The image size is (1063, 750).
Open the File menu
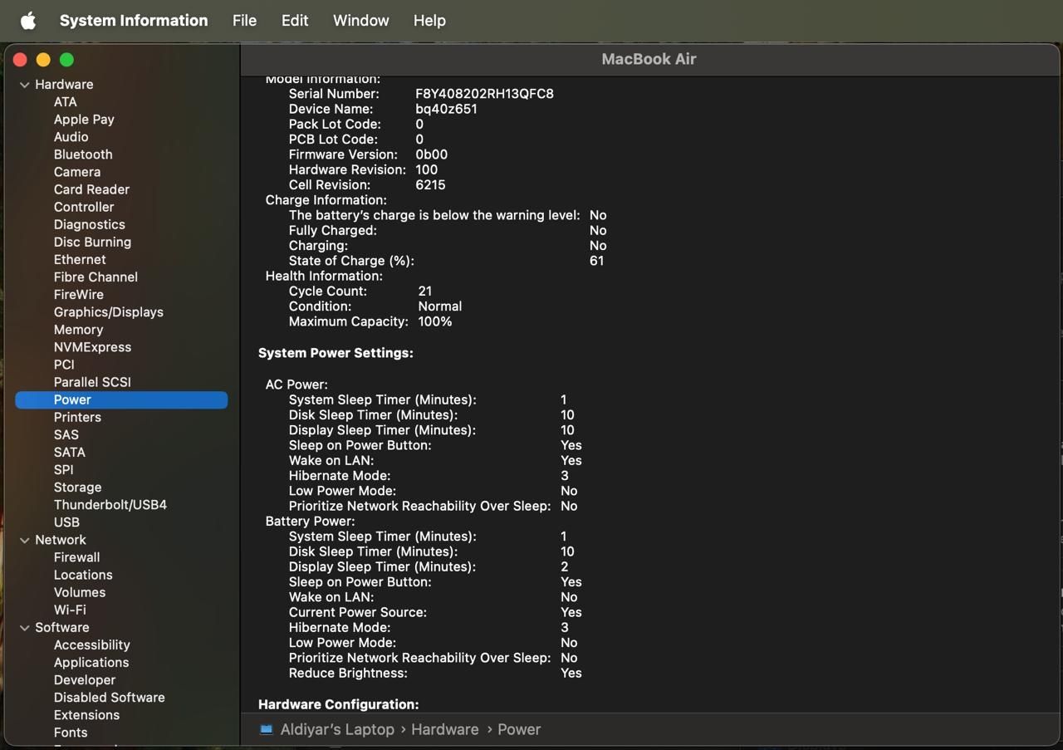pyautogui.click(x=244, y=21)
